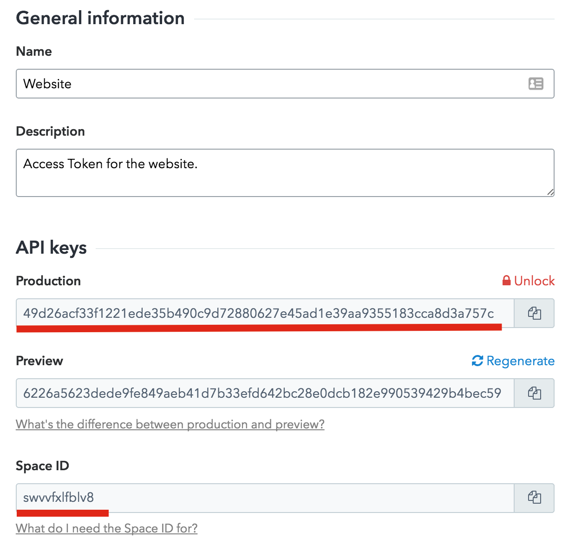The image size is (575, 552).
Task: Open the production versus preview help link
Action: pos(170,424)
